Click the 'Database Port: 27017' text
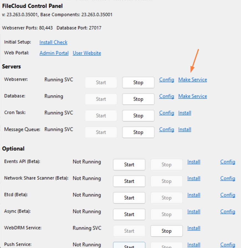 point(79,28)
